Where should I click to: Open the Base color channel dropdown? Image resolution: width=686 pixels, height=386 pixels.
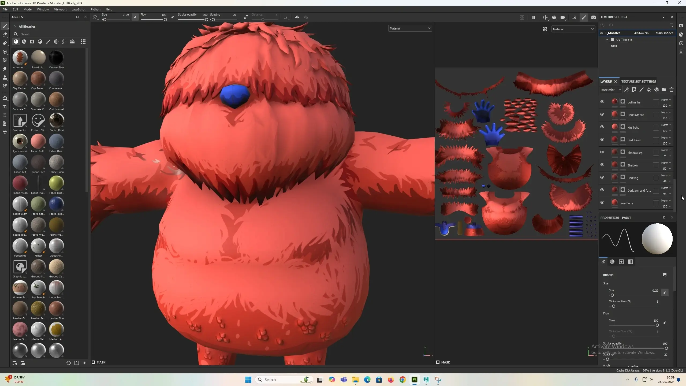pos(611,90)
